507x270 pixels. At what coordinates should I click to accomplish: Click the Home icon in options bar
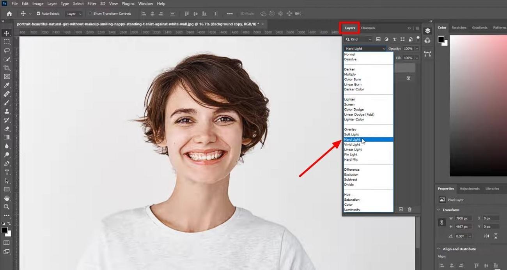[9, 14]
